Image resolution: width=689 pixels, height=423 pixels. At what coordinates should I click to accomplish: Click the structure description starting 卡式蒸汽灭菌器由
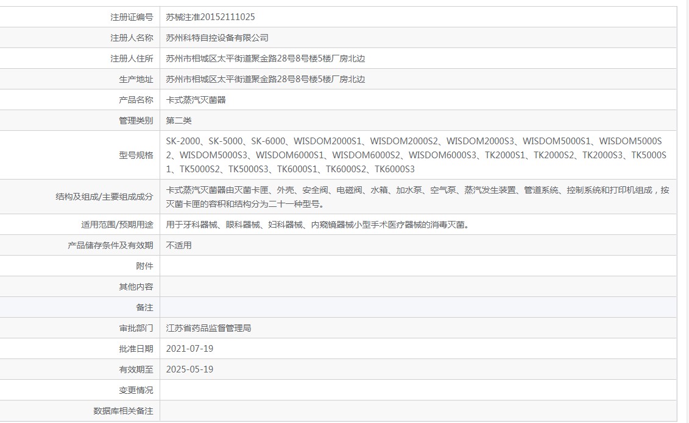click(x=417, y=197)
